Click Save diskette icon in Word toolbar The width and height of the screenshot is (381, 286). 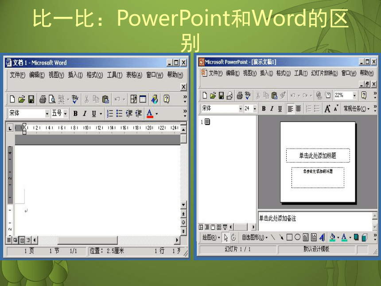tap(31, 99)
